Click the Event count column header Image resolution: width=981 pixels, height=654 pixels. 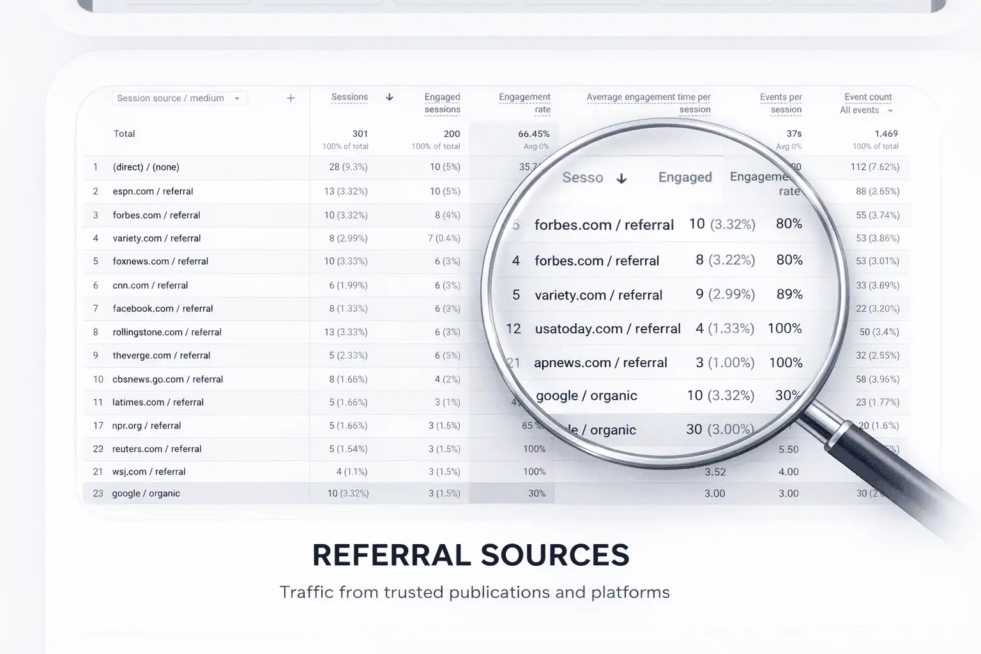867,96
